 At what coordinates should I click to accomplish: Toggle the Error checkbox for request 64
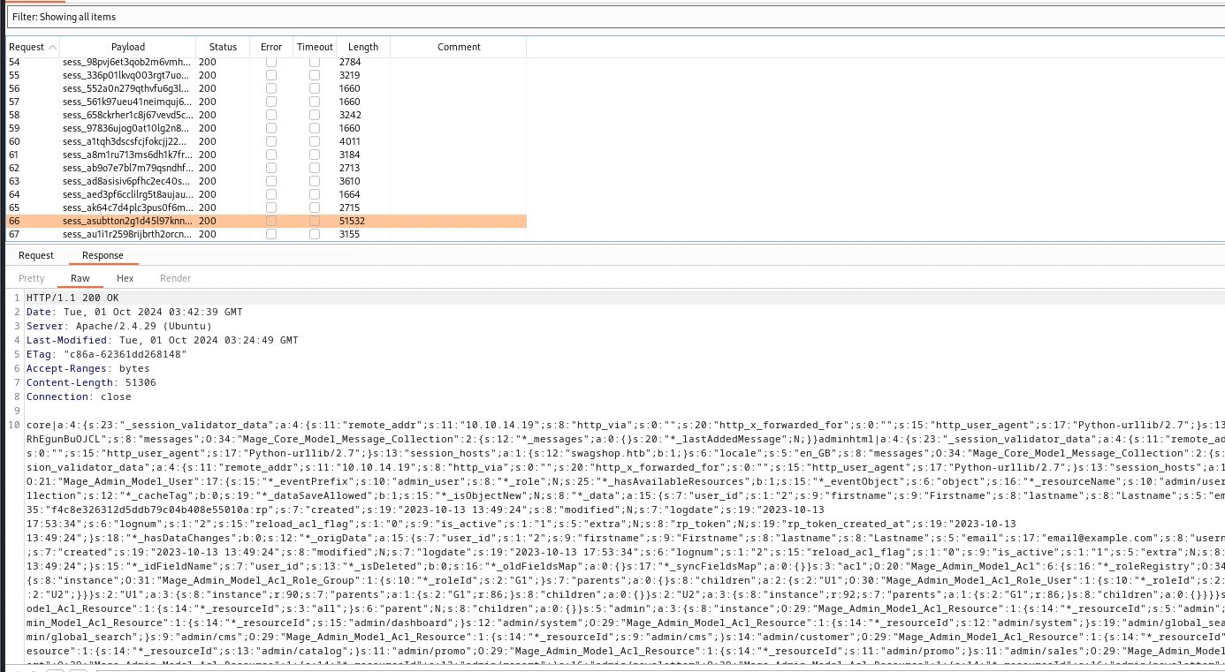[271, 194]
